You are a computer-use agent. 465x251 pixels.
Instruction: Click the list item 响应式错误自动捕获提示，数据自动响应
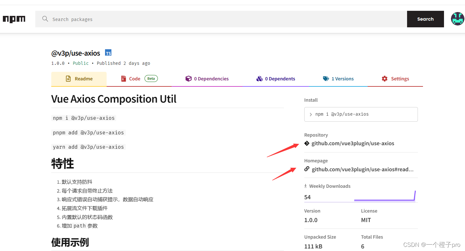point(108,200)
